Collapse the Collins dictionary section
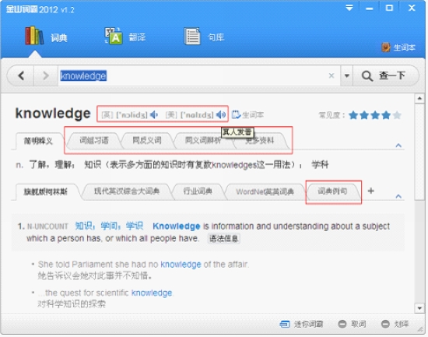 [x=398, y=196]
